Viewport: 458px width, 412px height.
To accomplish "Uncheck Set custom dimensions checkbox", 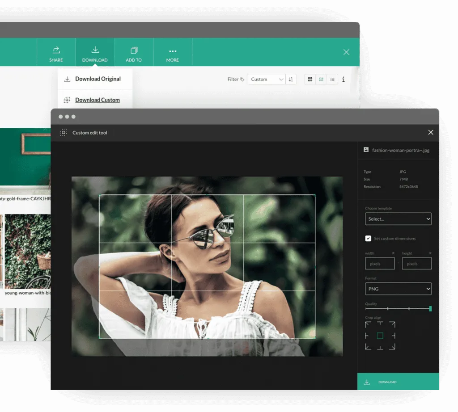I will click(x=368, y=238).
